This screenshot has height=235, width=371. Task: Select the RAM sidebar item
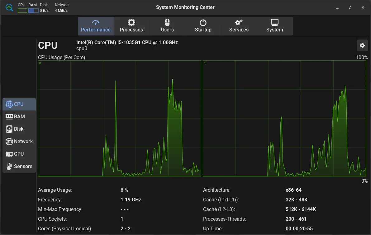coord(19,117)
